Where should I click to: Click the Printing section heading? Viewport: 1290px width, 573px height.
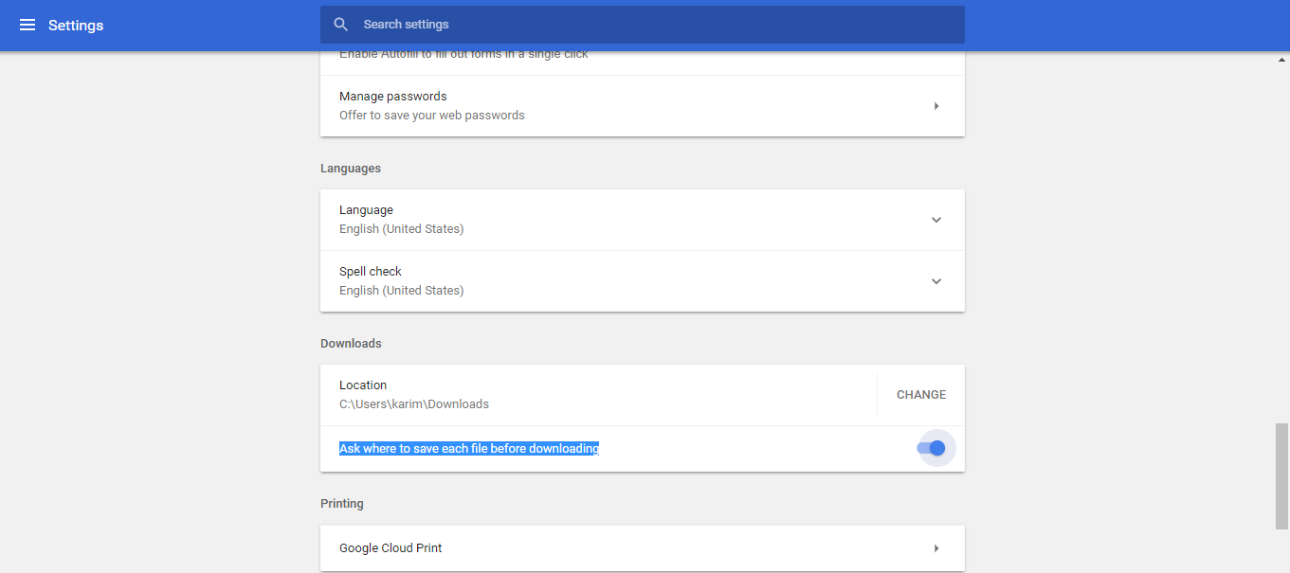click(x=342, y=504)
